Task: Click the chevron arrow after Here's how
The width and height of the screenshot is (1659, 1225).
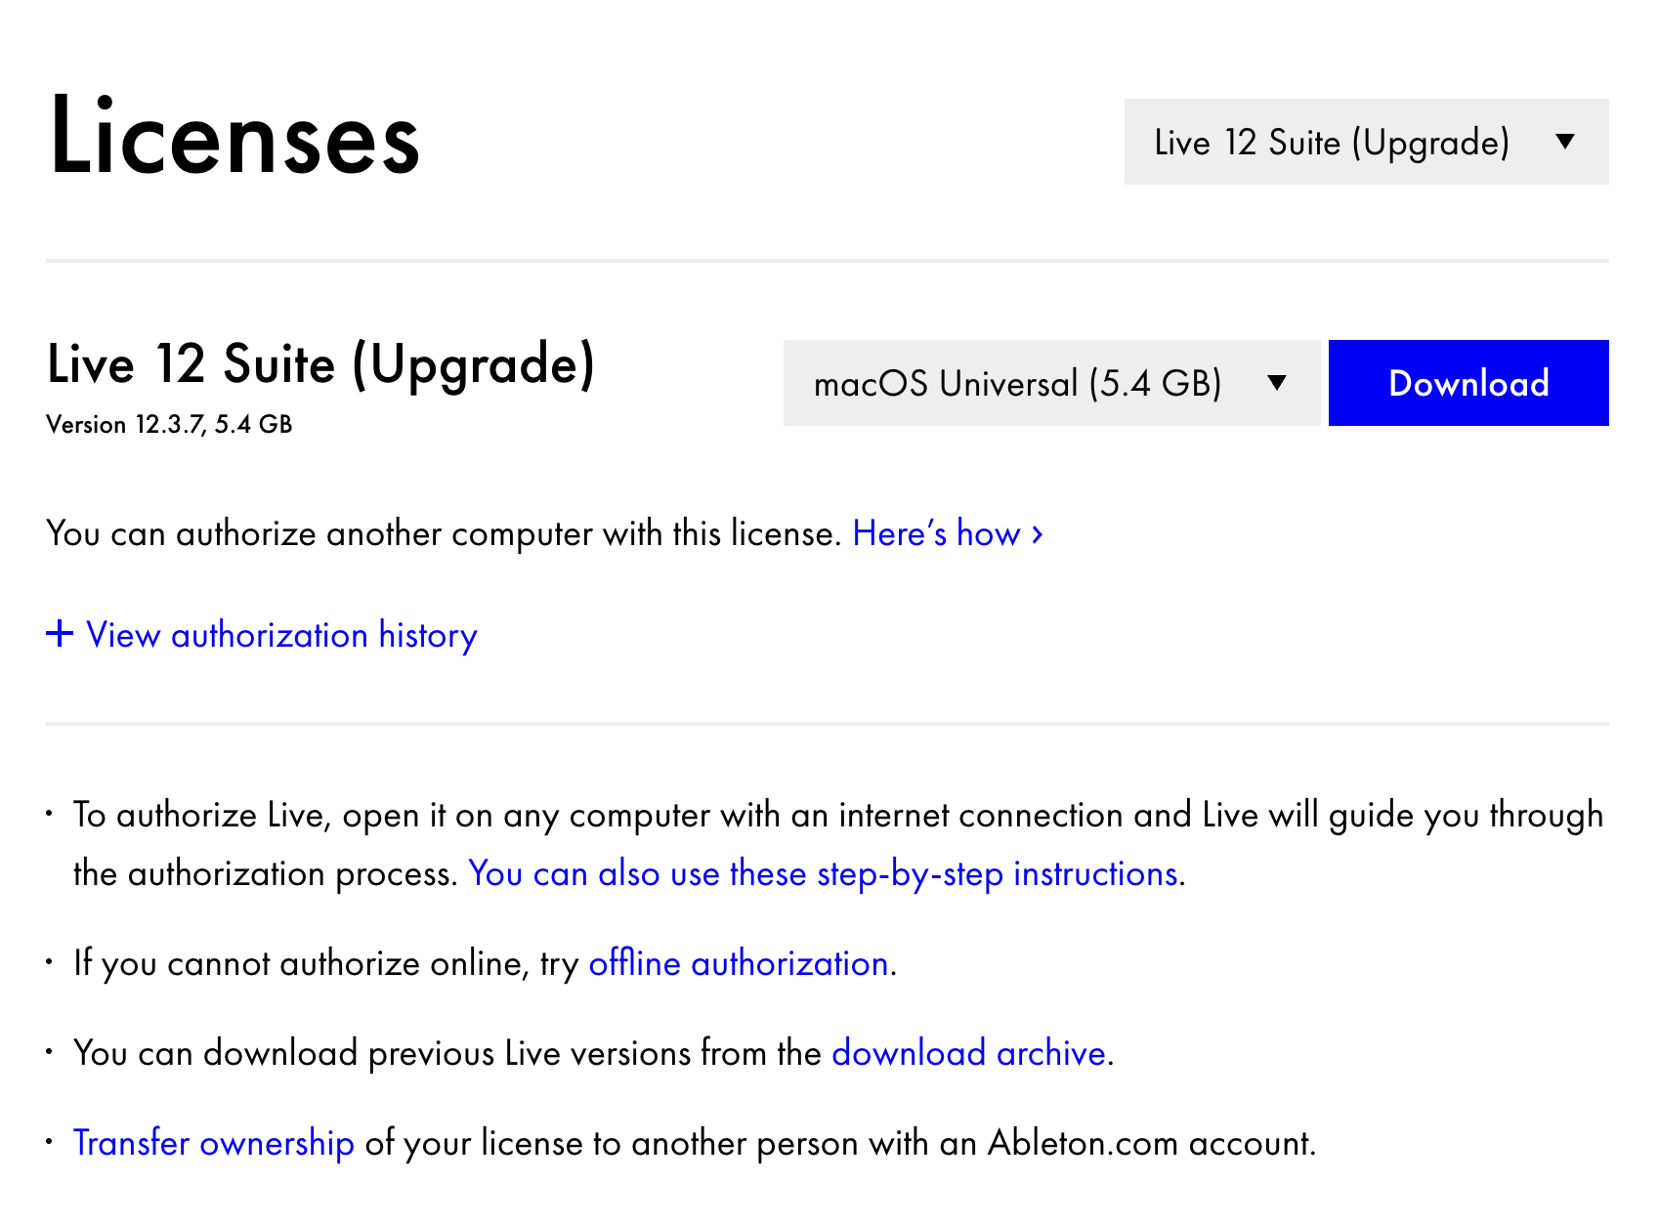Action: pos(1035,533)
